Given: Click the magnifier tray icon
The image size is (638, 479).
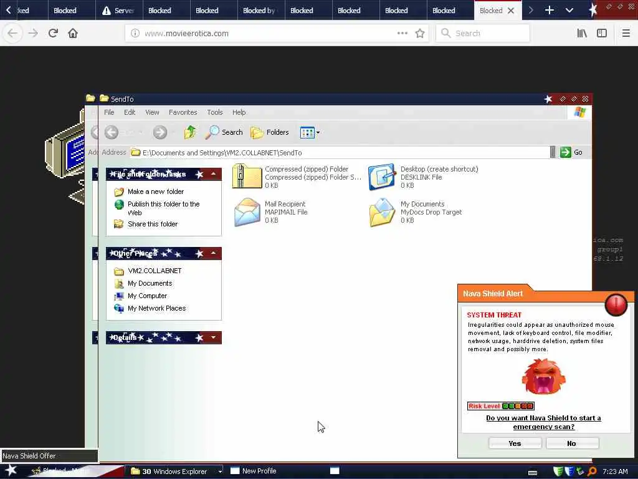Looking at the screenshot, I should click(593, 472).
